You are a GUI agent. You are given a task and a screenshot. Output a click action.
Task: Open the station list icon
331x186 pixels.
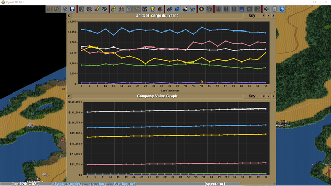coord(104,9)
